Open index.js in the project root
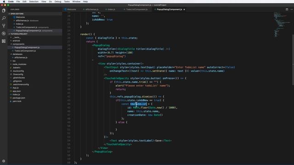 pos(16,95)
